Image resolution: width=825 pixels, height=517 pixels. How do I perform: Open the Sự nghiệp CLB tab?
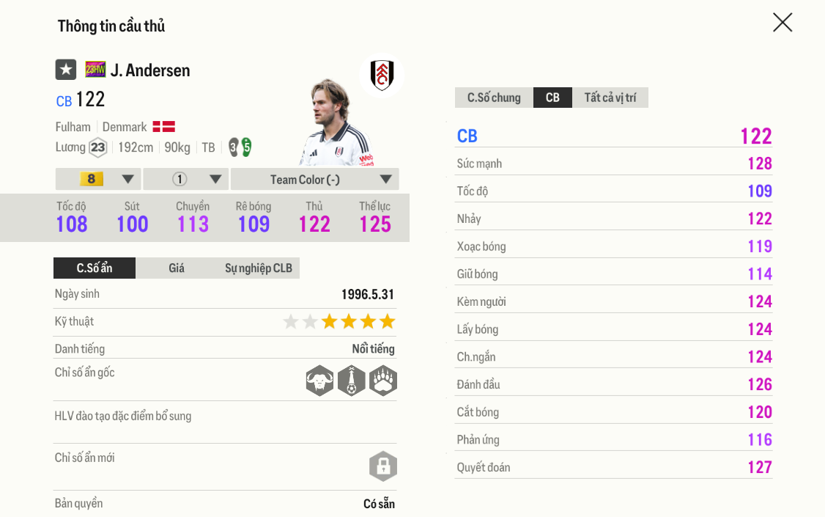pos(259,268)
